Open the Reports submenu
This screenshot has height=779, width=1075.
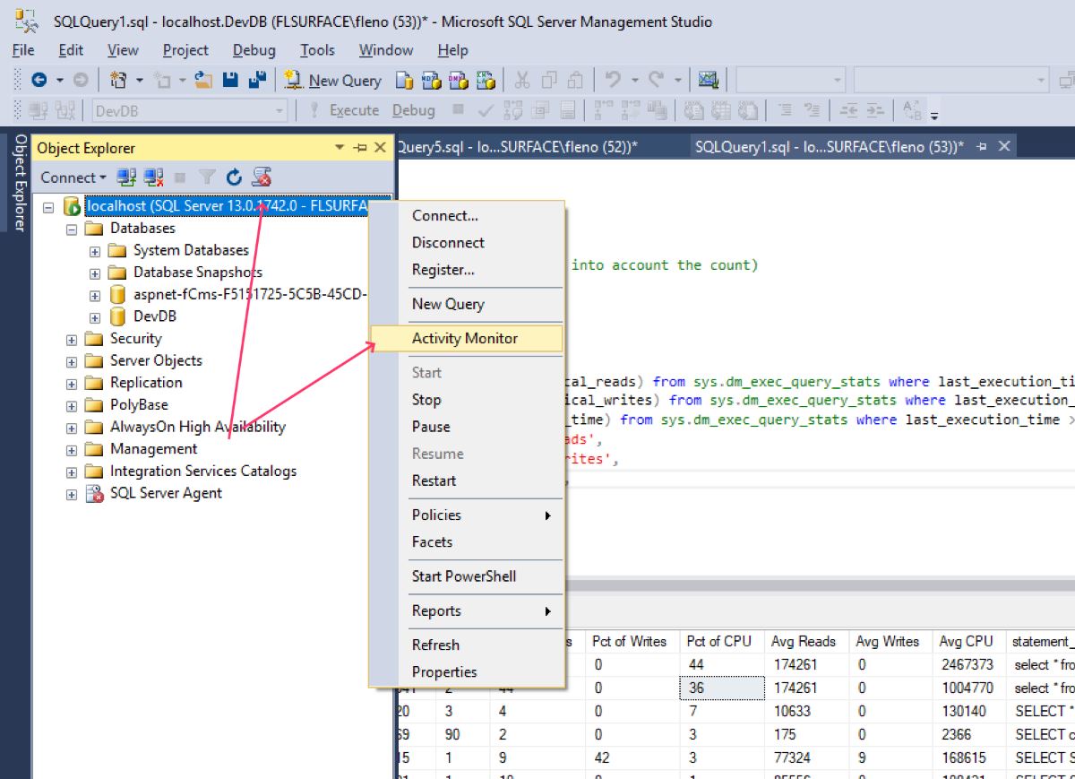(x=466, y=610)
